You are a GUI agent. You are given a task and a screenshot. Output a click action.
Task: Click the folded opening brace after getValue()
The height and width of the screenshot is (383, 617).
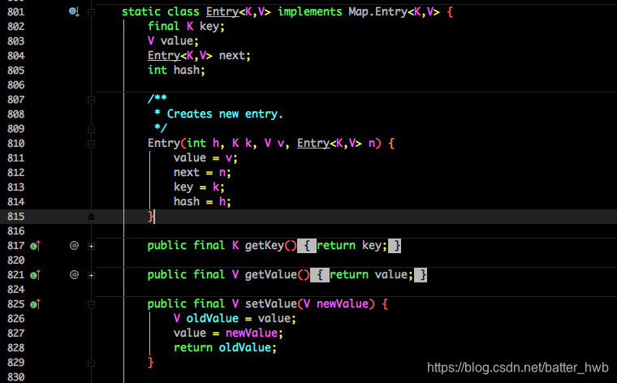coord(320,275)
